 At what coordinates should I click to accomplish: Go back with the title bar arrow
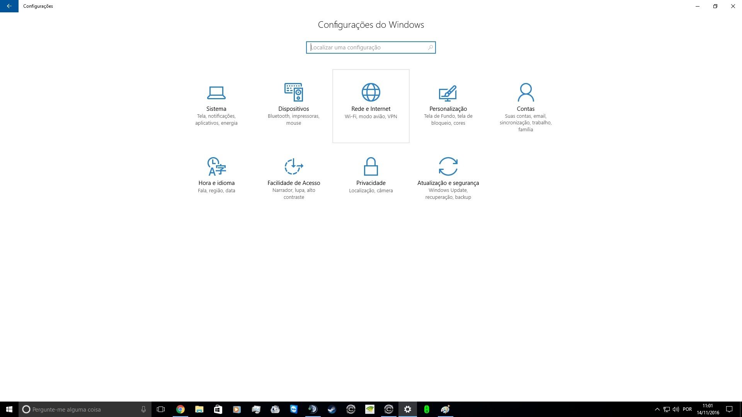(9, 6)
